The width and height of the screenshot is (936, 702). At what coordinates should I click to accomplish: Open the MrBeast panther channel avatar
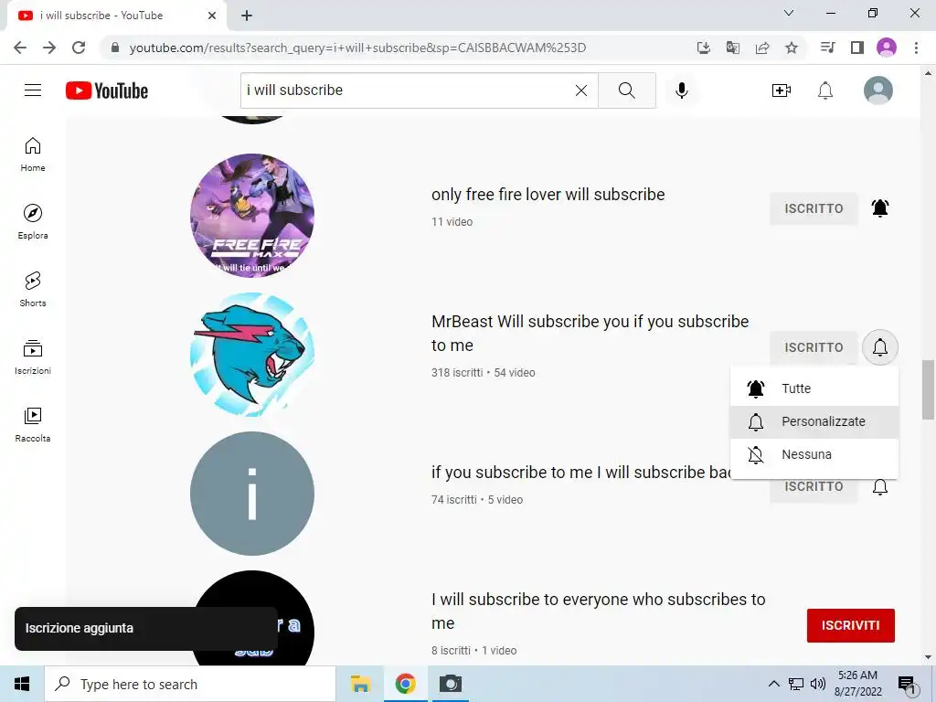pos(252,355)
